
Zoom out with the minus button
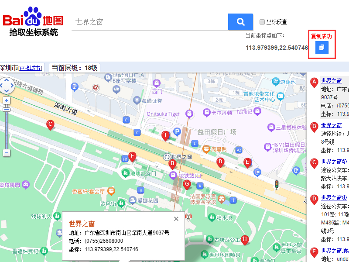pyautogui.click(x=7, y=153)
